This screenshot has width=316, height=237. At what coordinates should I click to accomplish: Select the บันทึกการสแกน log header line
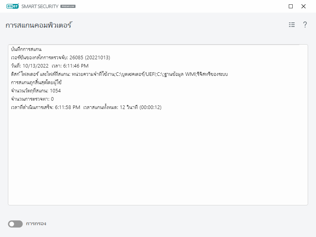(x=27, y=49)
